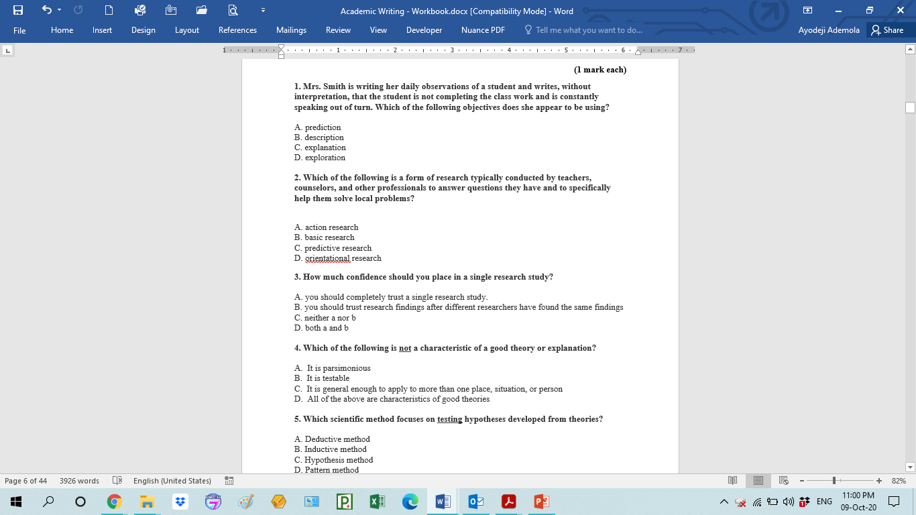This screenshot has height=515, width=916.
Task: Open Print Preview from Quick Access Toolbar
Action: (x=233, y=11)
